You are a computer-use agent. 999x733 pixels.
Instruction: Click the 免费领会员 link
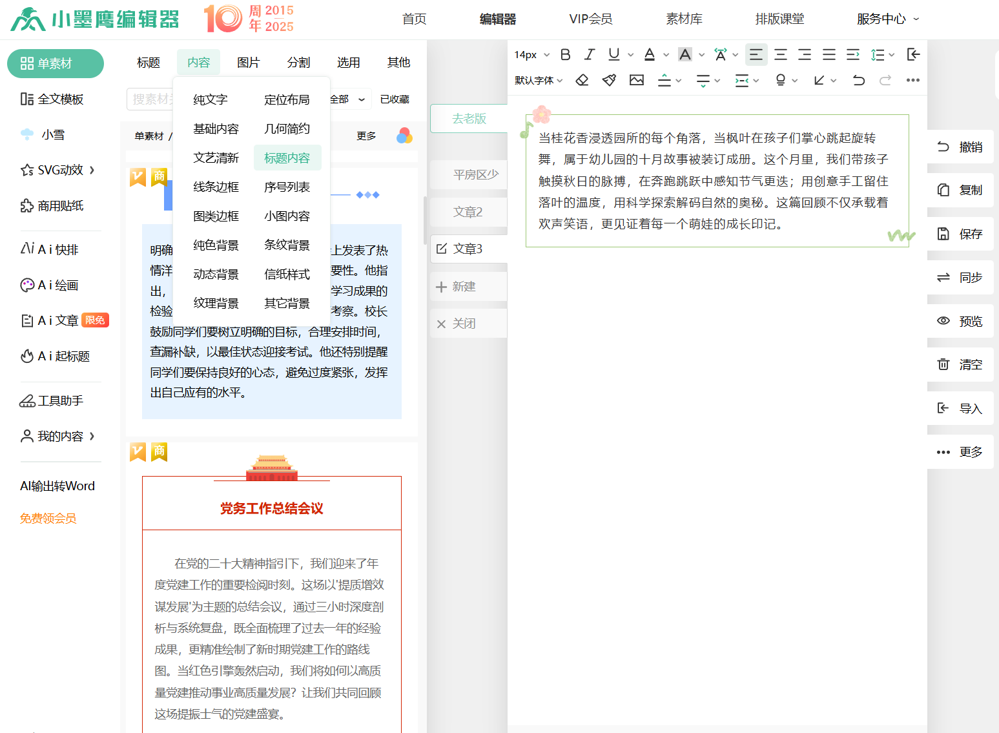(48, 519)
